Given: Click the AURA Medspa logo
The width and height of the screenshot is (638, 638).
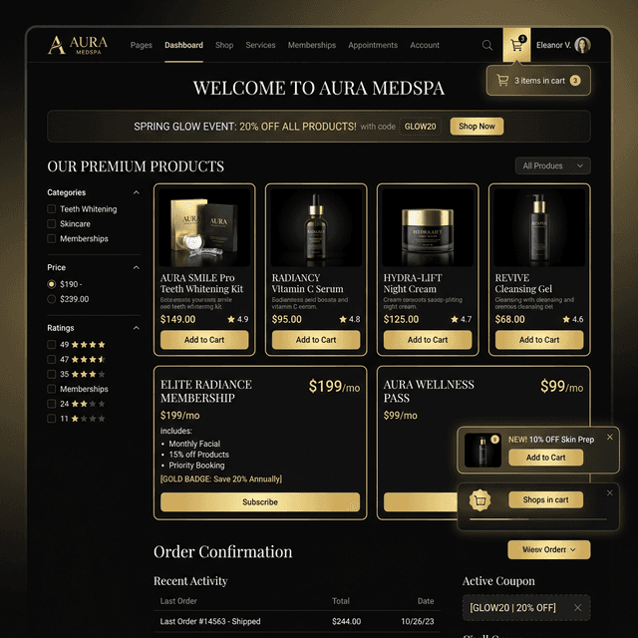Looking at the screenshot, I should (x=78, y=45).
